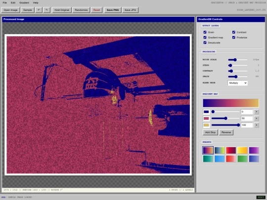Toggle the Grain effect layer checkbox
Image resolution: width=267 pixels, height=200 pixels.
pyautogui.click(x=205, y=32)
